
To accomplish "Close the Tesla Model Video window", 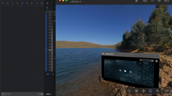I will pos(103,54).
